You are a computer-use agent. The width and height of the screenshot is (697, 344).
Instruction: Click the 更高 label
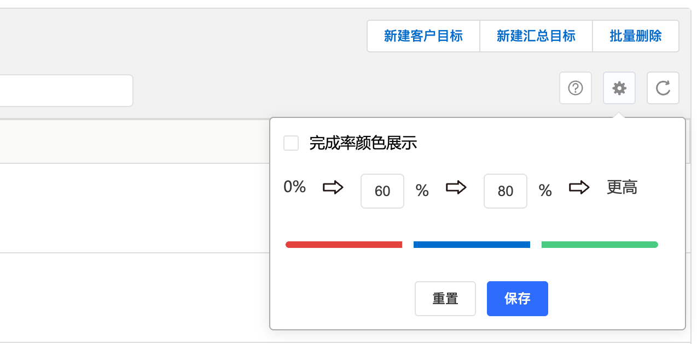622,188
